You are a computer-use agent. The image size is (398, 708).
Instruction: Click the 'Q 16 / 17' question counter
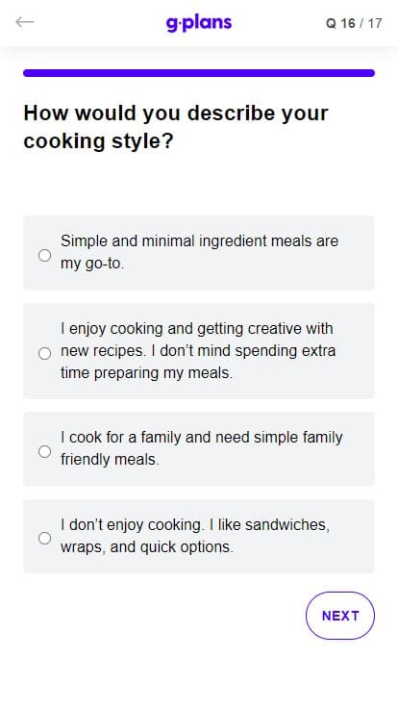pos(354,23)
